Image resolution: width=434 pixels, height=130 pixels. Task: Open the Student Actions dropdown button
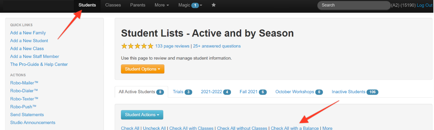pyautogui.click(x=142, y=115)
